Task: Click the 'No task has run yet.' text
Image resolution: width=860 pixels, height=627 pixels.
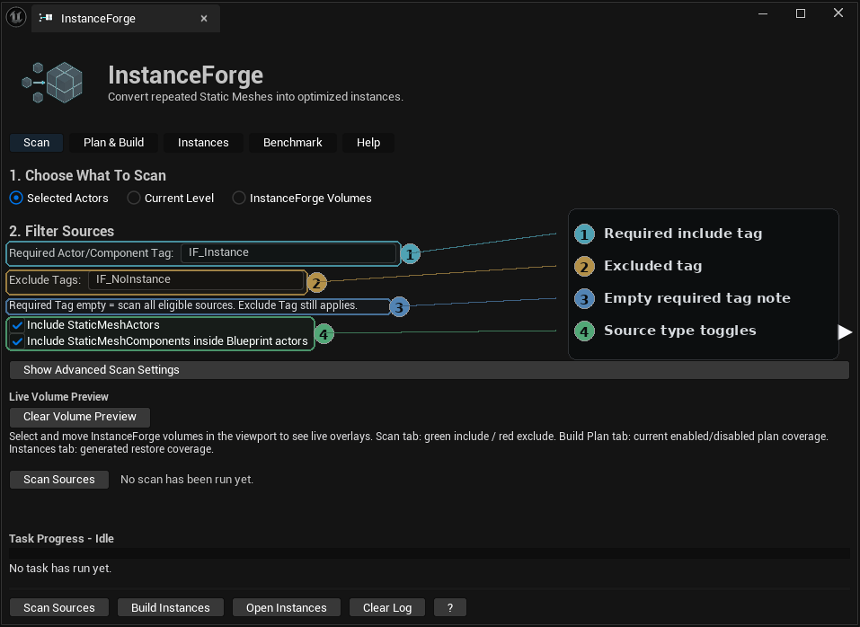Action: (x=60, y=569)
